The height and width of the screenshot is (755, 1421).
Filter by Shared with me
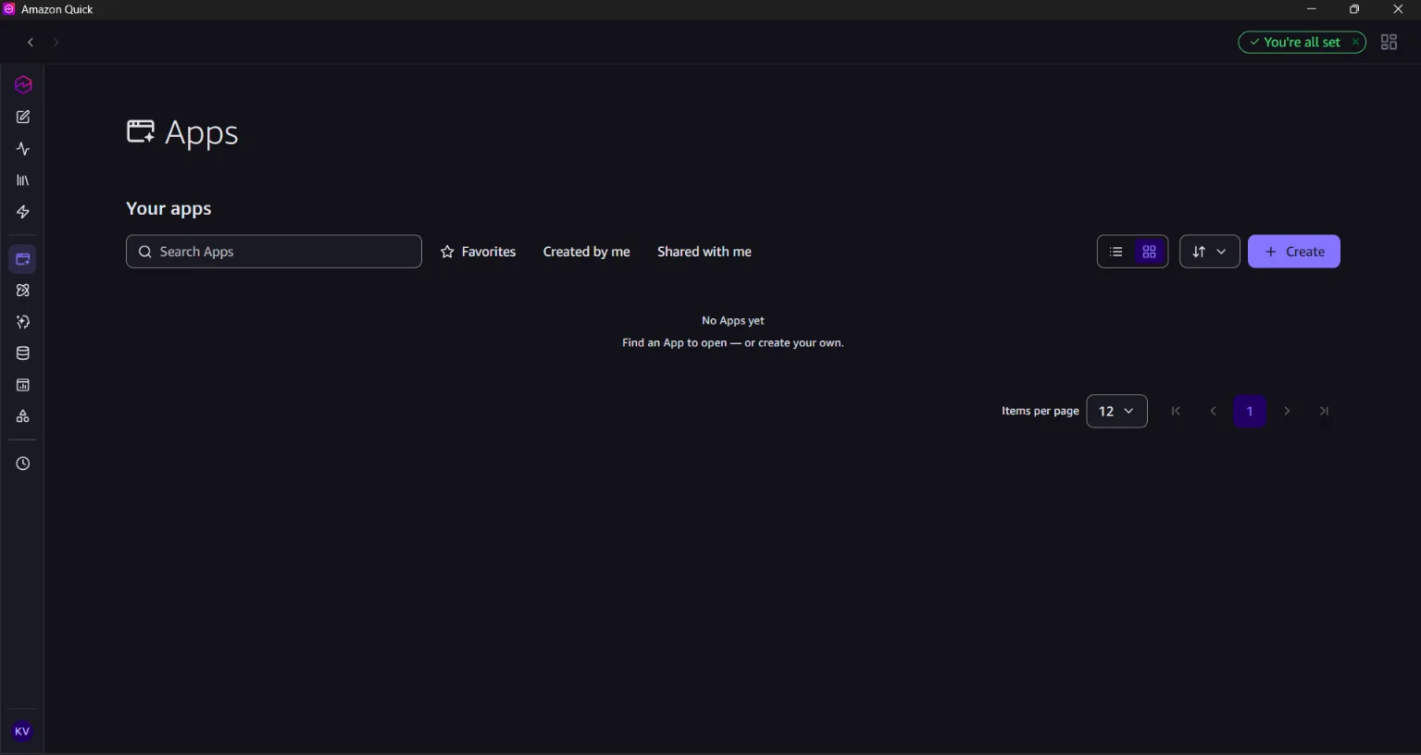point(704,252)
